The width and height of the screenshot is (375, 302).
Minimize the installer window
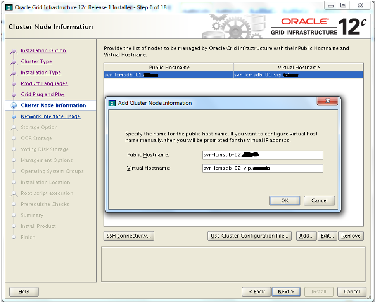click(x=331, y=5)
